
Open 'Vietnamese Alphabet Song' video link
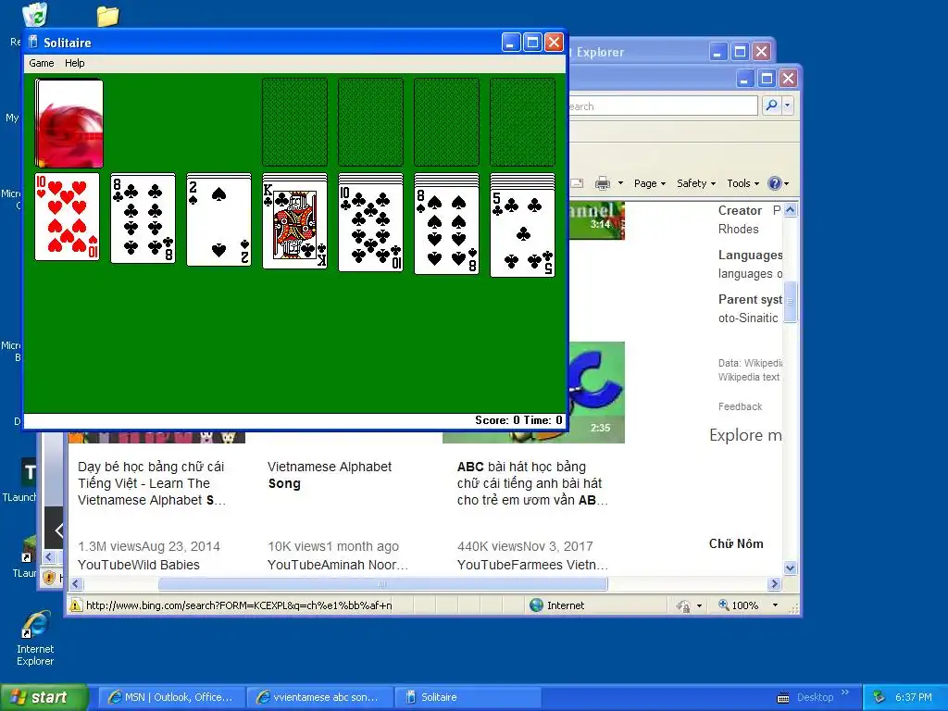tap(330, 475)
